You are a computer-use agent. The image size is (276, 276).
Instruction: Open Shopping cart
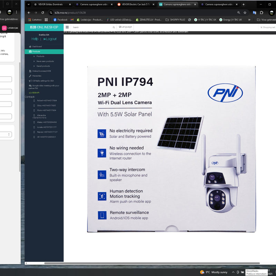pyautogui.click(x=268, y=27)
